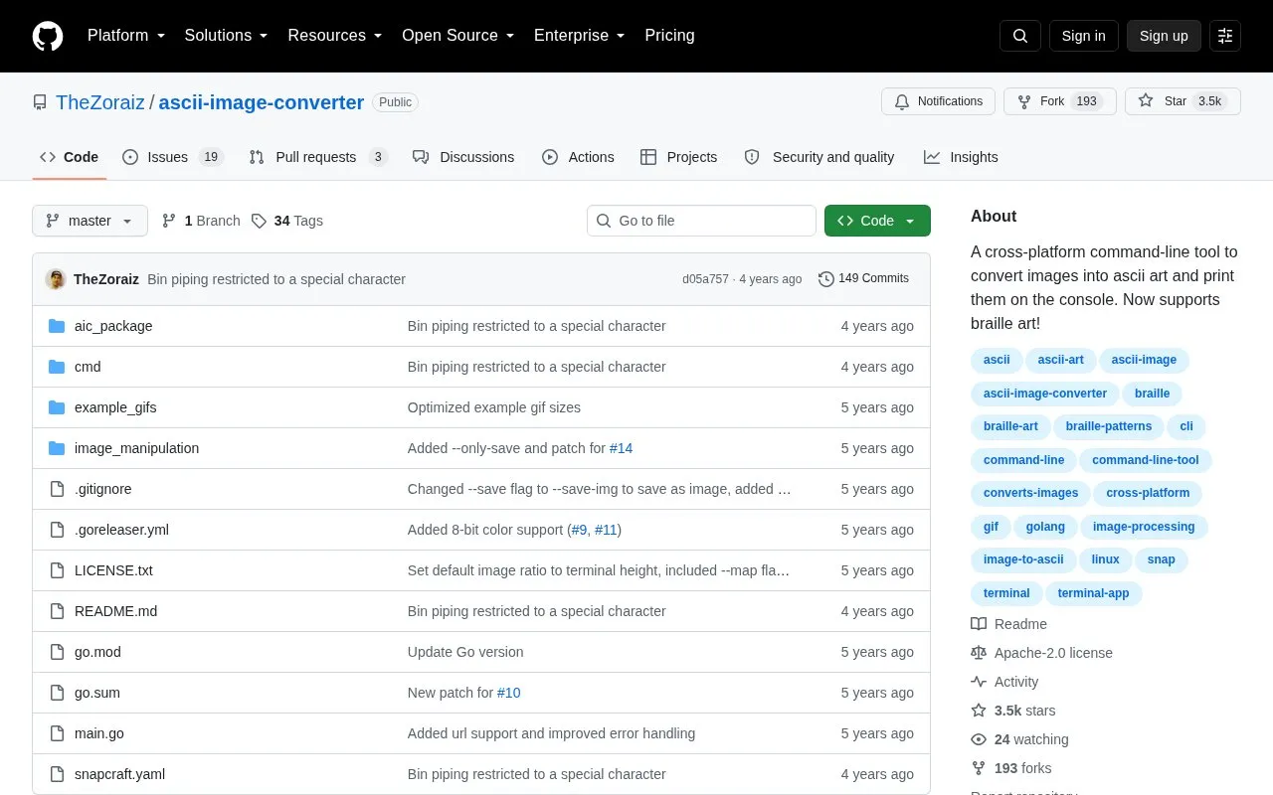Open the snapcraft.yaml file
The height and width of the screenshot is (795, 1273).
[119, 774]
